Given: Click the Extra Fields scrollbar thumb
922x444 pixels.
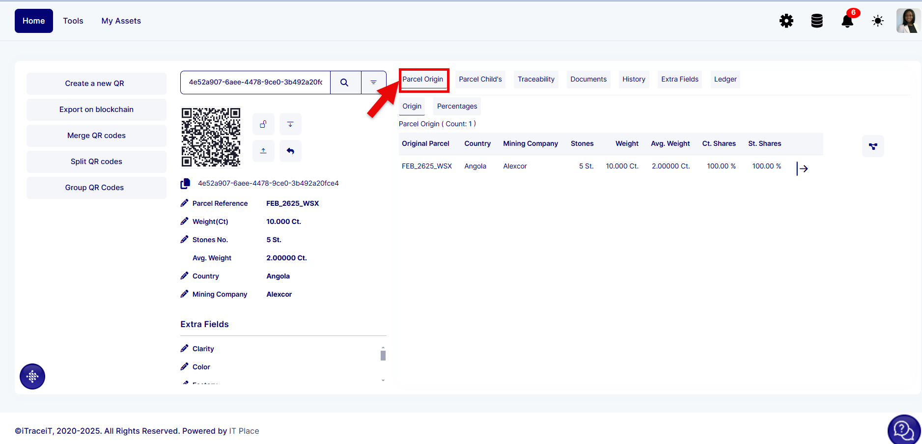Looking at the screenshot, I should point(383,355).
